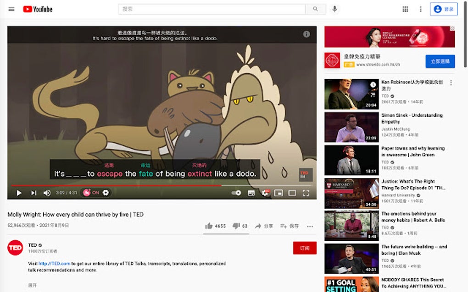Viewport: 468px width, 292px height.
Task: Mute the video volume
Action: coord(46,193)
